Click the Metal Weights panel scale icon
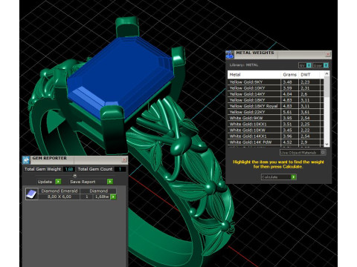 click(230, 54)
